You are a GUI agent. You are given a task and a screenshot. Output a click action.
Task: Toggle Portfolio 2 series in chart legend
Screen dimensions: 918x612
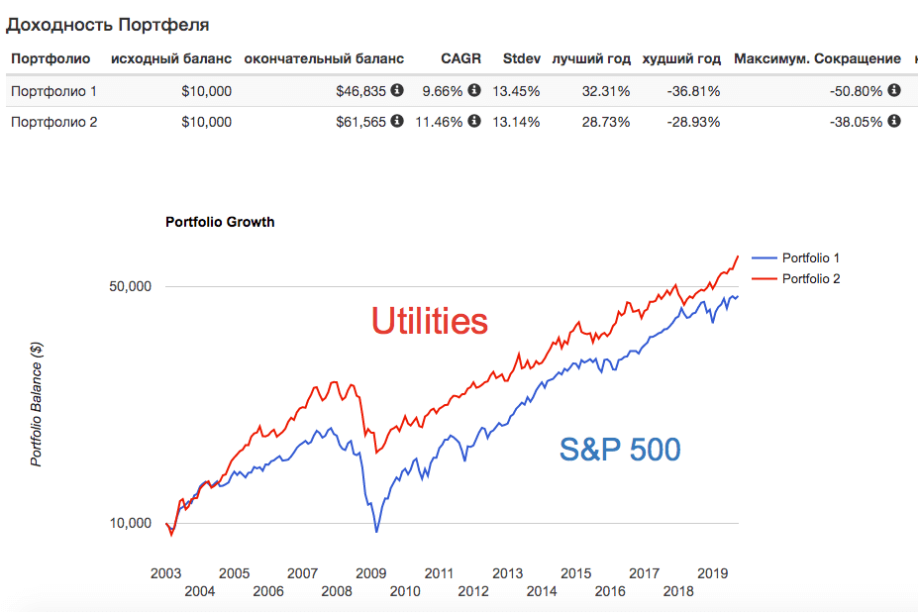[x=810, y=279]
